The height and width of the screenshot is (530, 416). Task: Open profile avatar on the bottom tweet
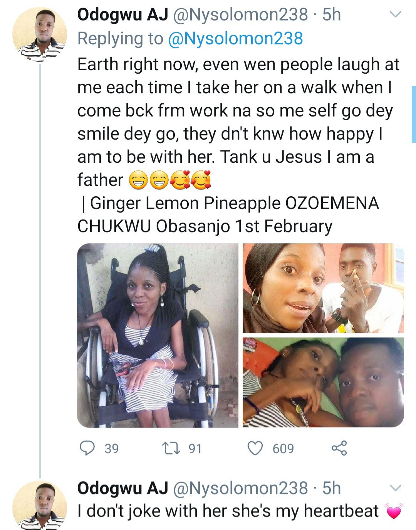(40, 505)
